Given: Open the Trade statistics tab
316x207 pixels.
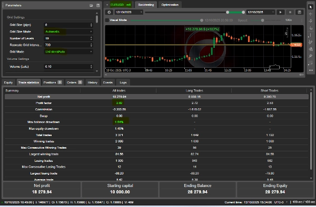Looking at the screenshot, I should (x=28, y=82).
